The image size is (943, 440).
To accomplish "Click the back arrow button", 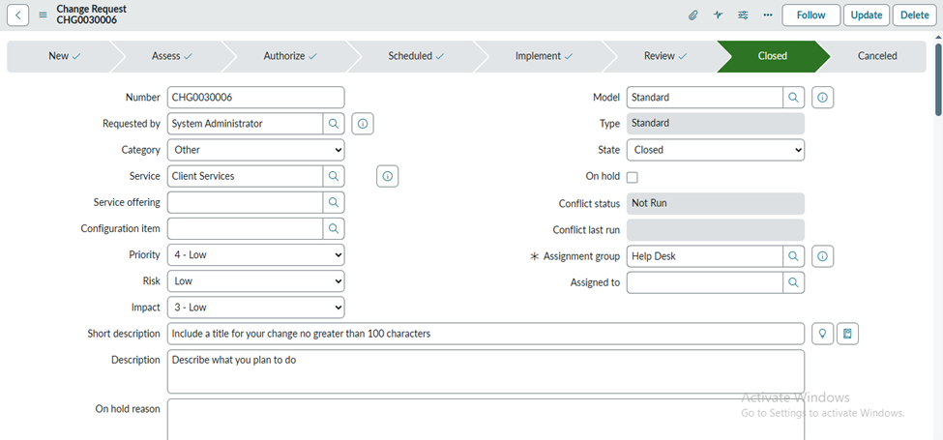I will 19,15.
